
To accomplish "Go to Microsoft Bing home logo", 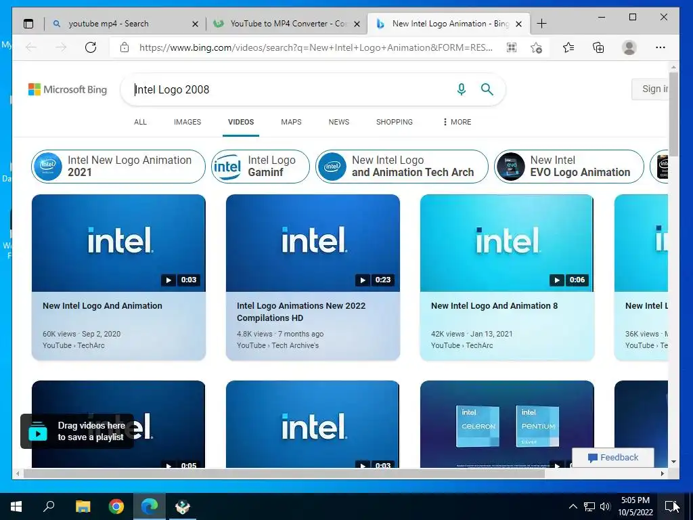I will (68, 89).
